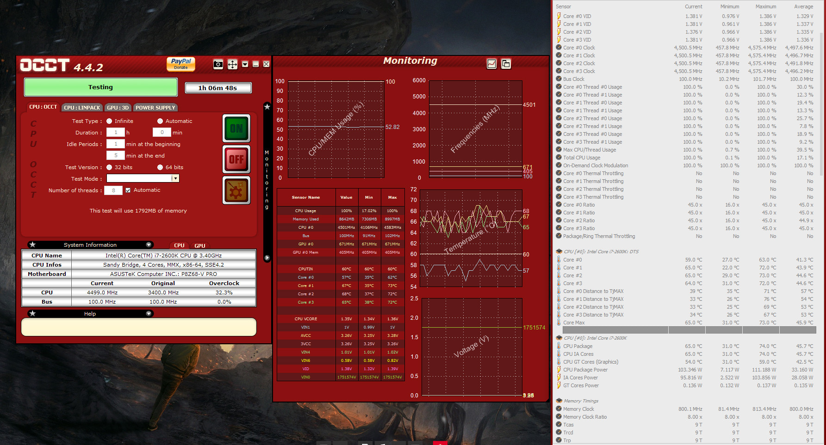Open OCCT settings gear button
This screenshot has height=445, width=826.
[x=236, y=190]
